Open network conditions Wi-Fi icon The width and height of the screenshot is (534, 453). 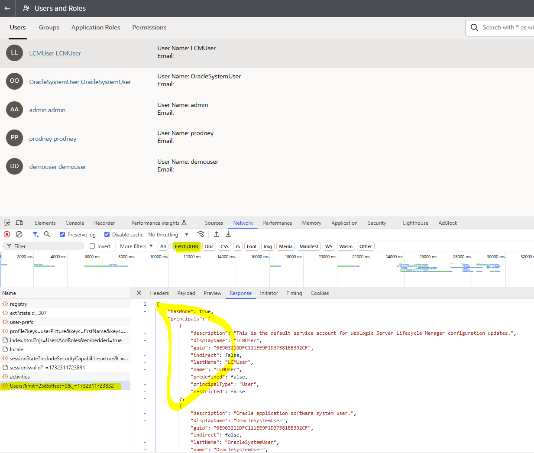tap(201, 234)
